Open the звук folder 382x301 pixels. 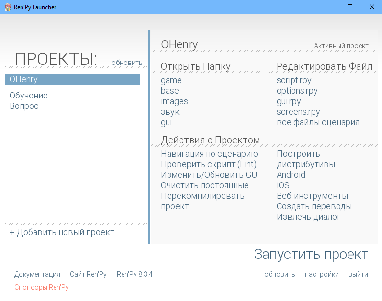coord(170,112)
